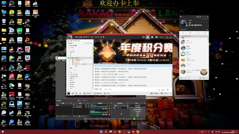The height and width of the screenshot is (134, 239).
Task: Switch to apps tab in YY main window
Action: 205,33
